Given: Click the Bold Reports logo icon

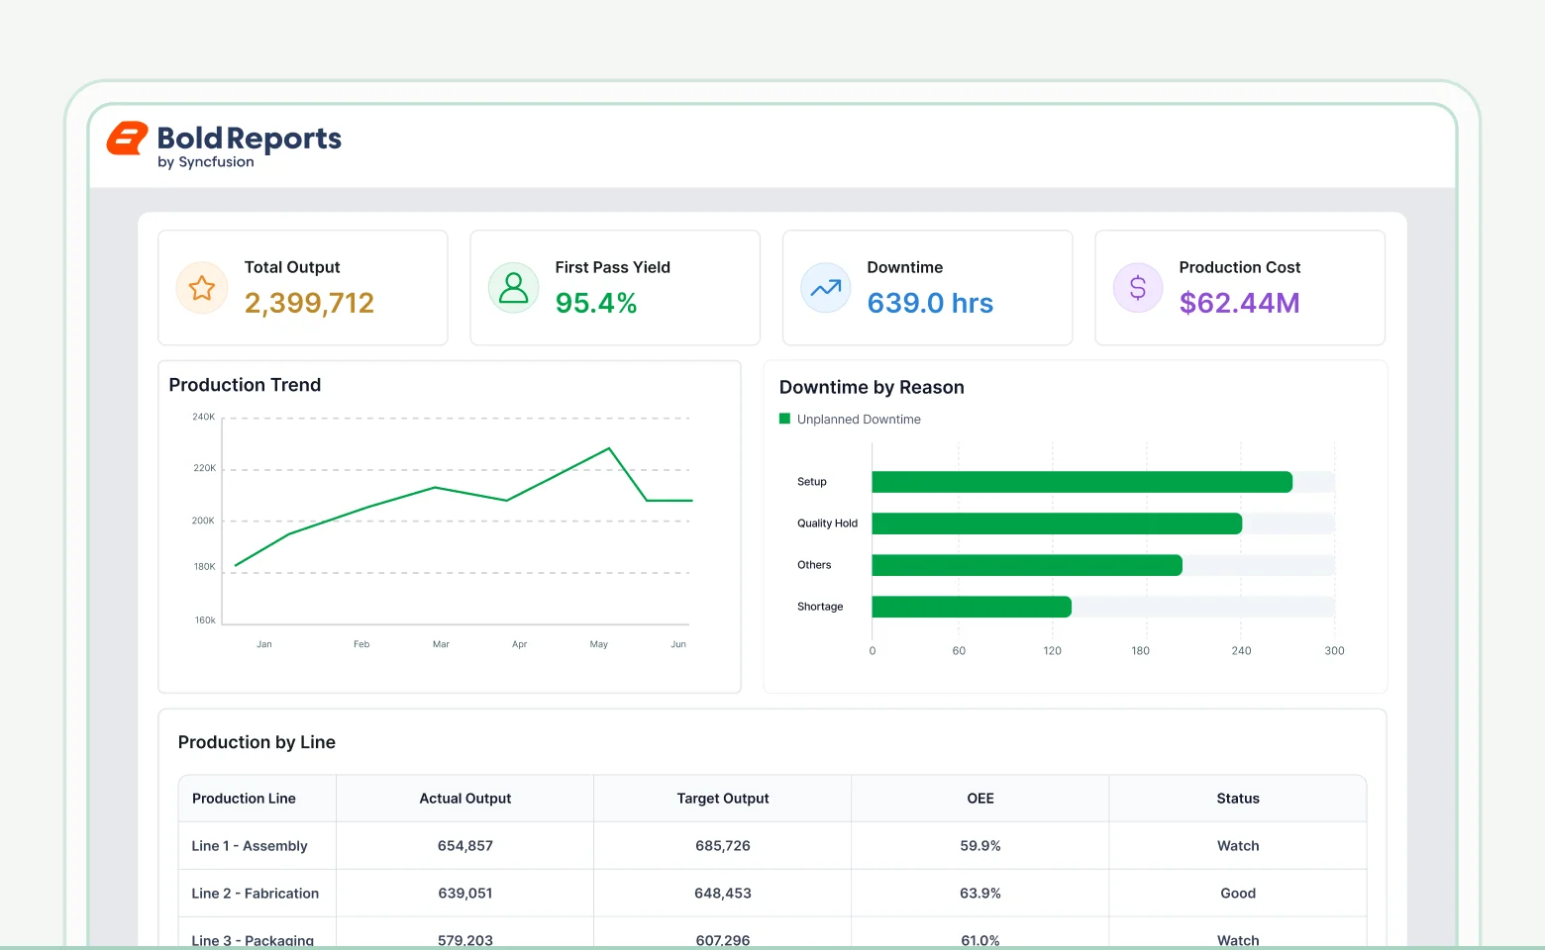Looking at the screenshot, I should click(x=127, y=139).
